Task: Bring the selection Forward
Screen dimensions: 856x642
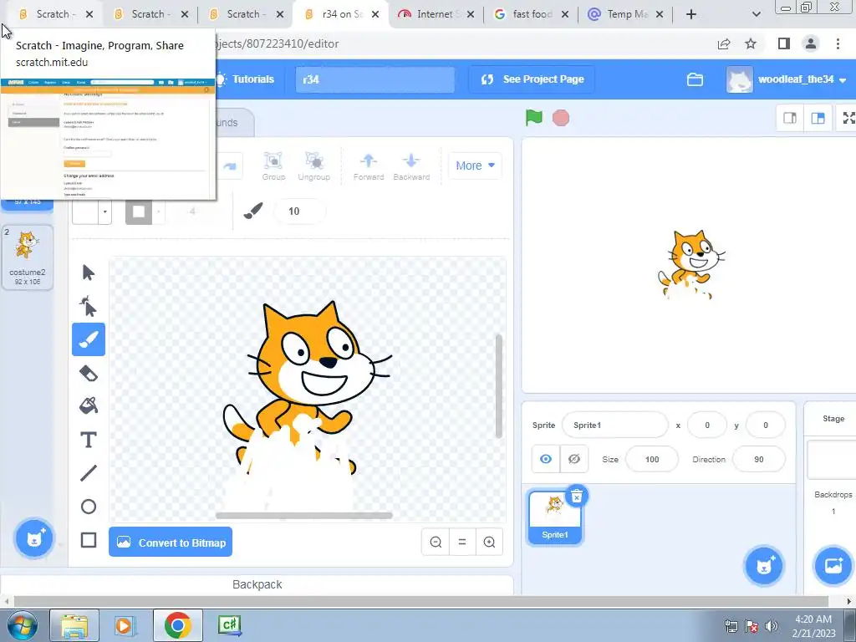Action: pyautogui.click(x=369, y=166)
